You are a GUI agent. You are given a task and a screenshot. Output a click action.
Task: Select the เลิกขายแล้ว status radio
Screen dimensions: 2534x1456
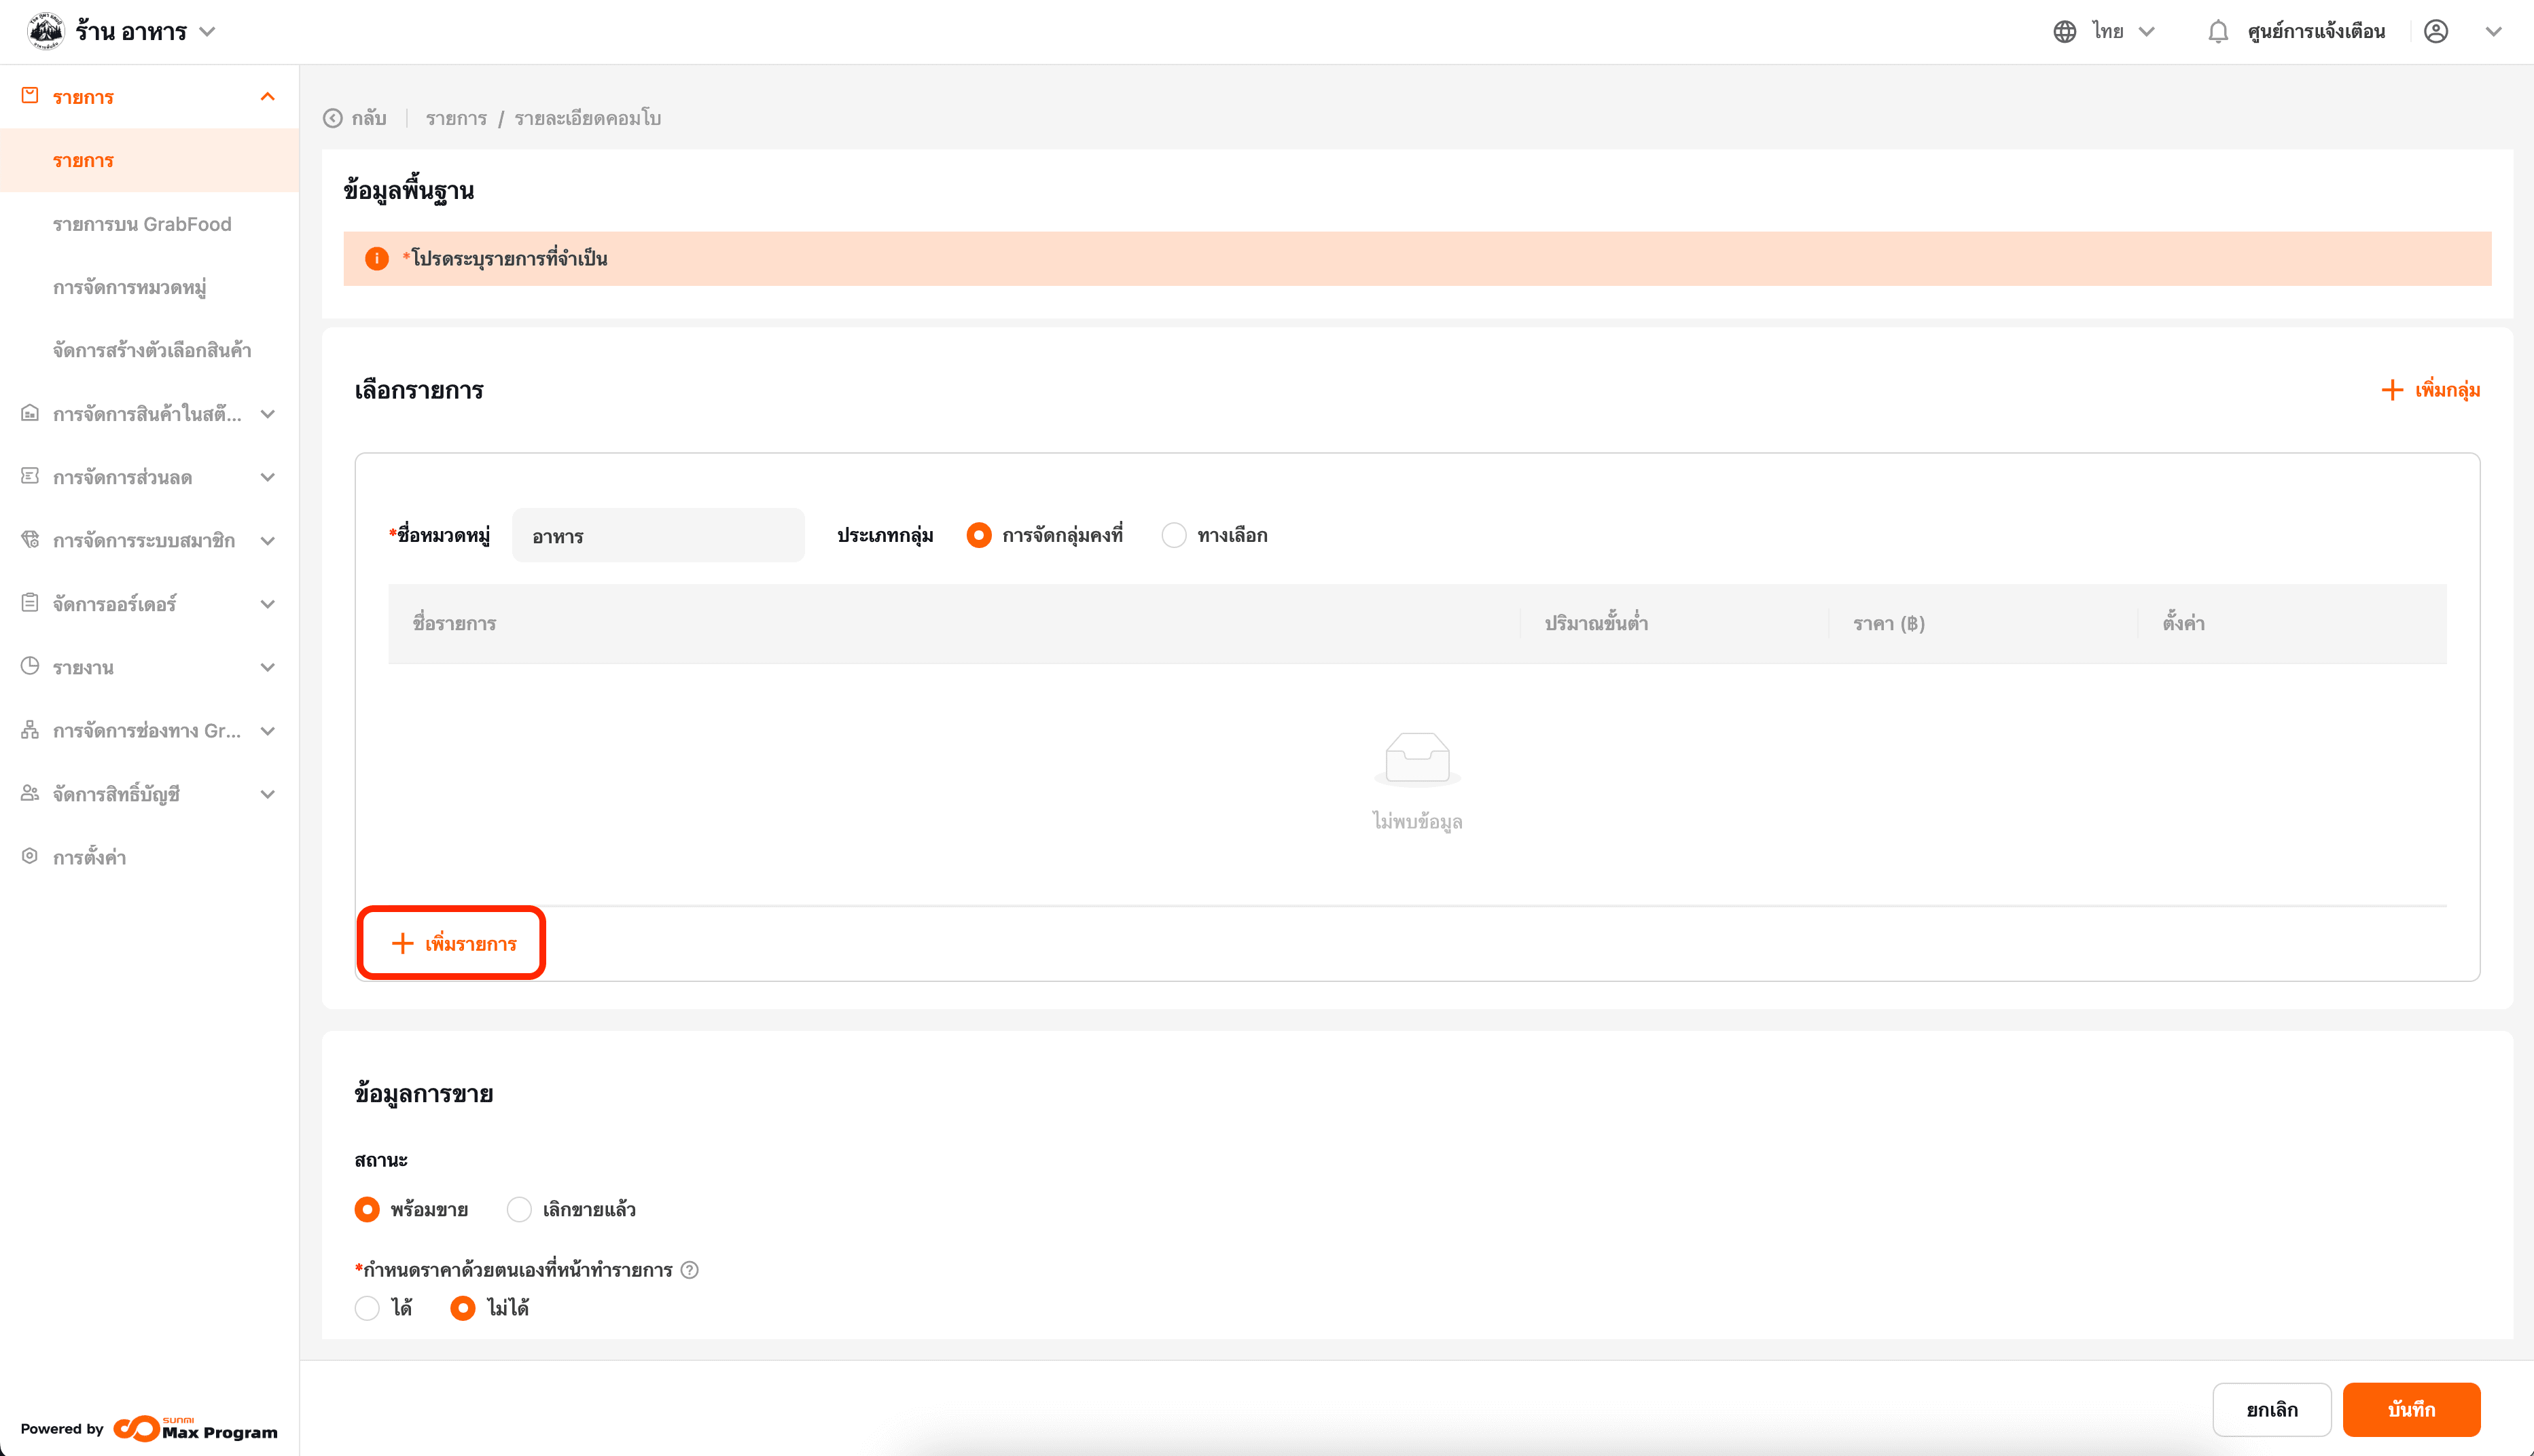click(518, 1209)
